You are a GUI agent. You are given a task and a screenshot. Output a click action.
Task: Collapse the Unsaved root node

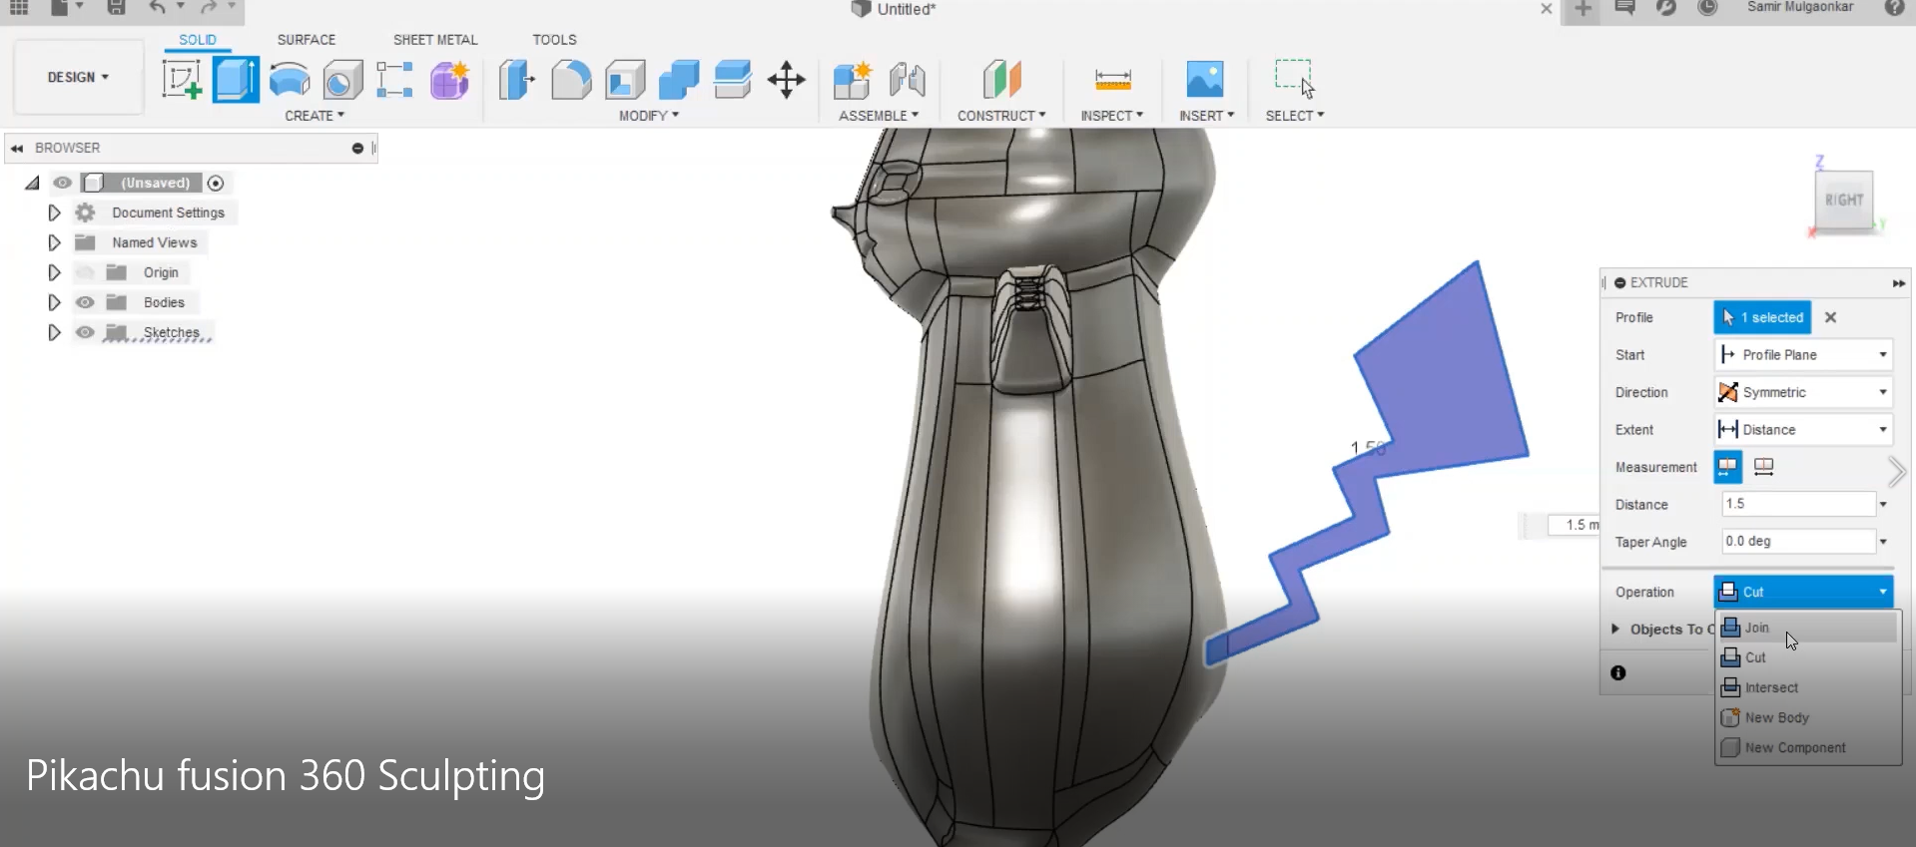pos(32,183)
